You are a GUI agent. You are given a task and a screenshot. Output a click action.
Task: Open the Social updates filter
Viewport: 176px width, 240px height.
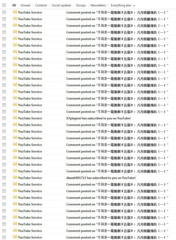[62, 5]
